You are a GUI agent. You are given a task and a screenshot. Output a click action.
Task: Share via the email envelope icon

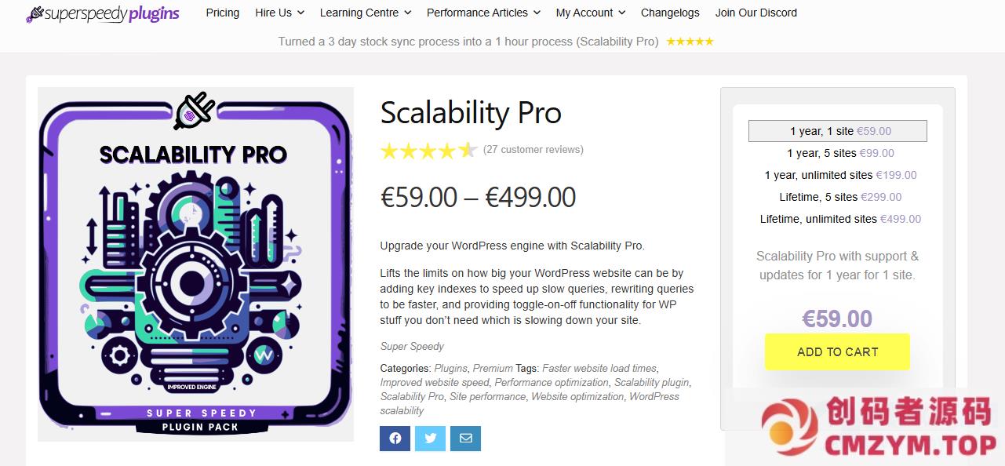466,439
